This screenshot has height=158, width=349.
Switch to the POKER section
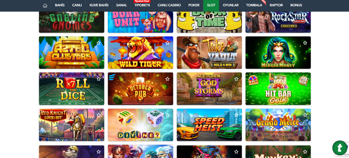click(x=194, y=5)
